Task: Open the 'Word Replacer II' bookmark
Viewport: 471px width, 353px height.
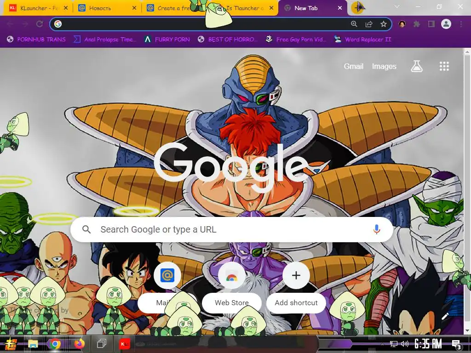Action: pos(362,40)
